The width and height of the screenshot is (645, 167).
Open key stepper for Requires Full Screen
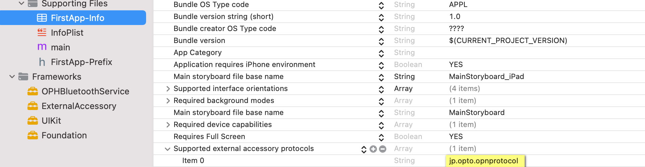[x=381, y=137]
